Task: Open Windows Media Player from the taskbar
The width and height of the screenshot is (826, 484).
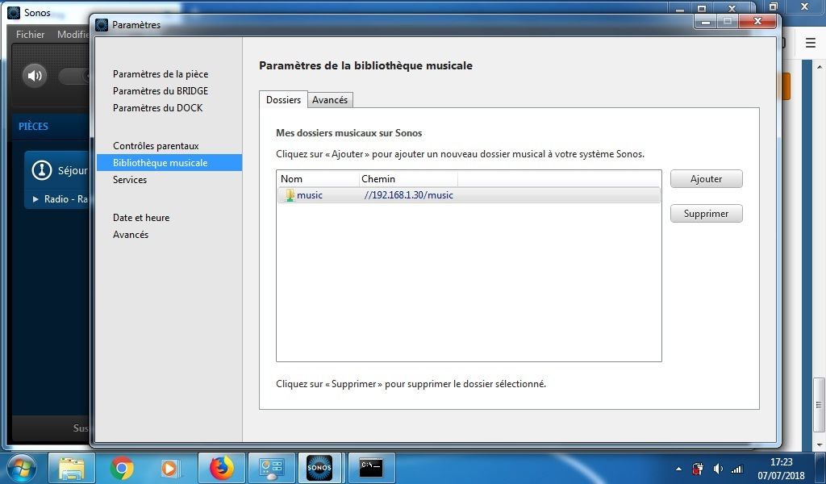Action: pos(169,468)
